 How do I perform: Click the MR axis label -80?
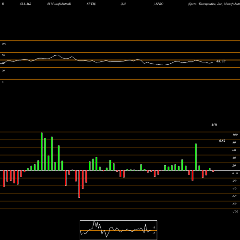234,204
